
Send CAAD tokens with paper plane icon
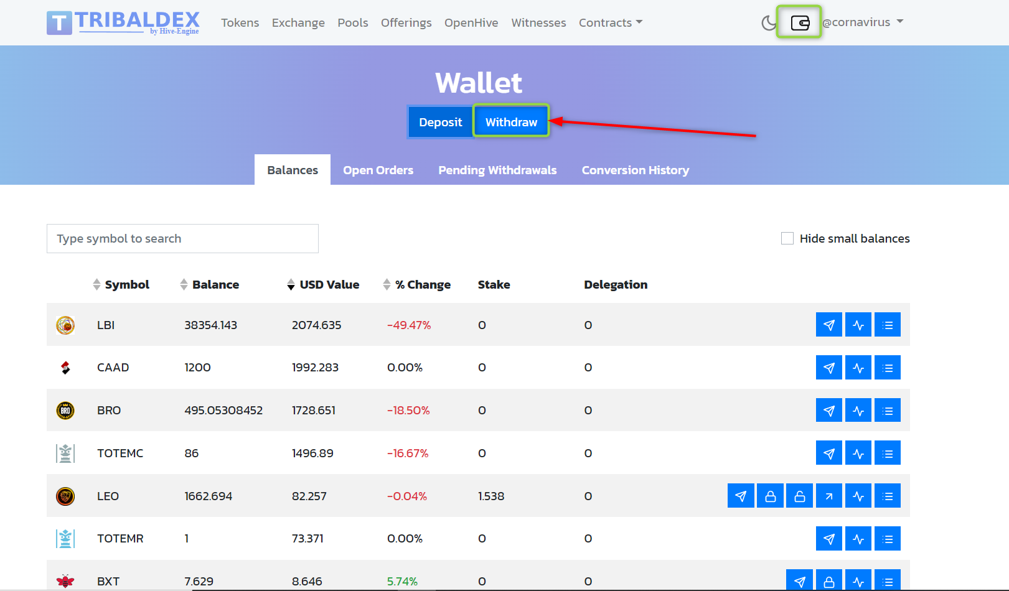pyautogui.click(x=829, y=368)
